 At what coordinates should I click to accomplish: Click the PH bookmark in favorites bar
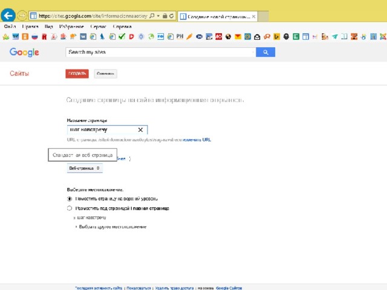point(180,37)
